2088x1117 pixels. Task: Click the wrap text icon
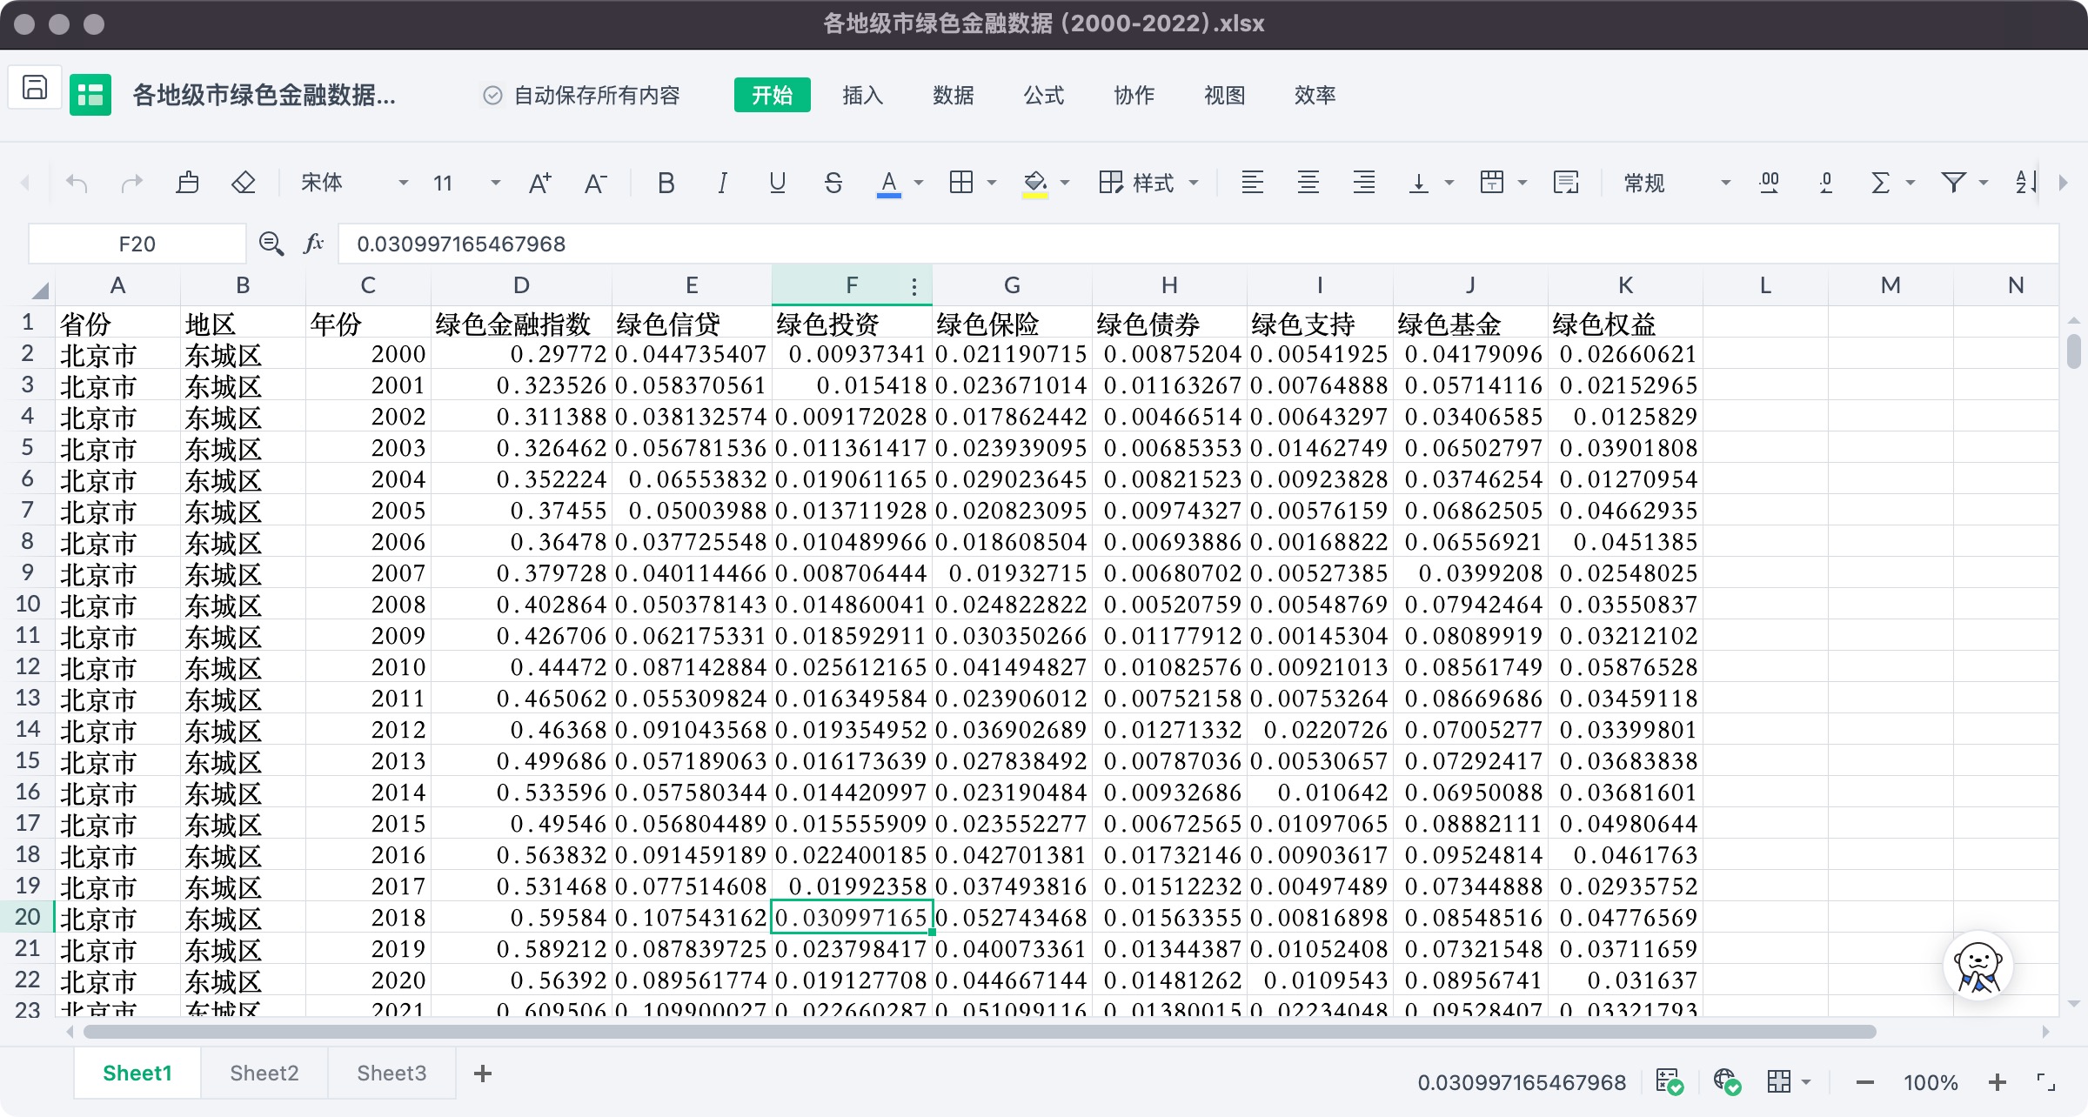point(1565,183)
